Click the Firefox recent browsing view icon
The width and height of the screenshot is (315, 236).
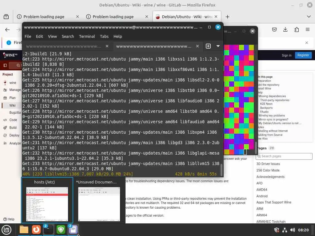pyautogui.click(x=6, y=17)
